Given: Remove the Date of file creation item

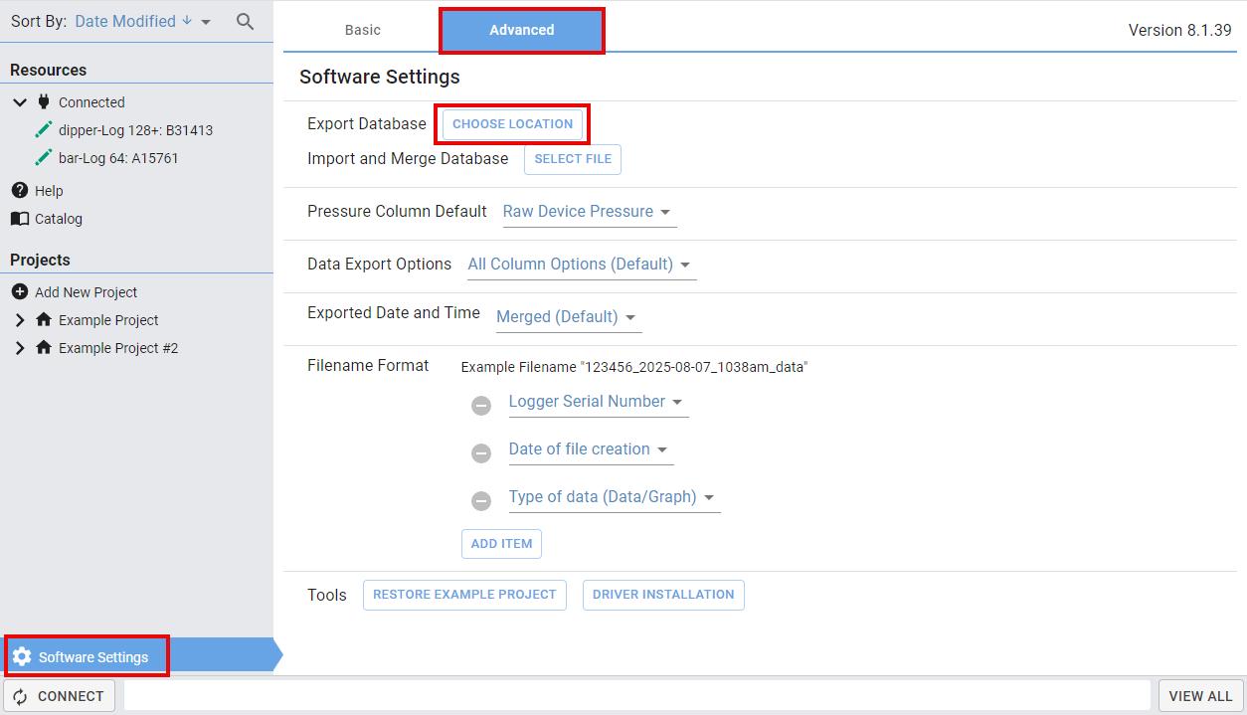Looking at the screenshot, I should pyautogui.click(x=481, y=452).
